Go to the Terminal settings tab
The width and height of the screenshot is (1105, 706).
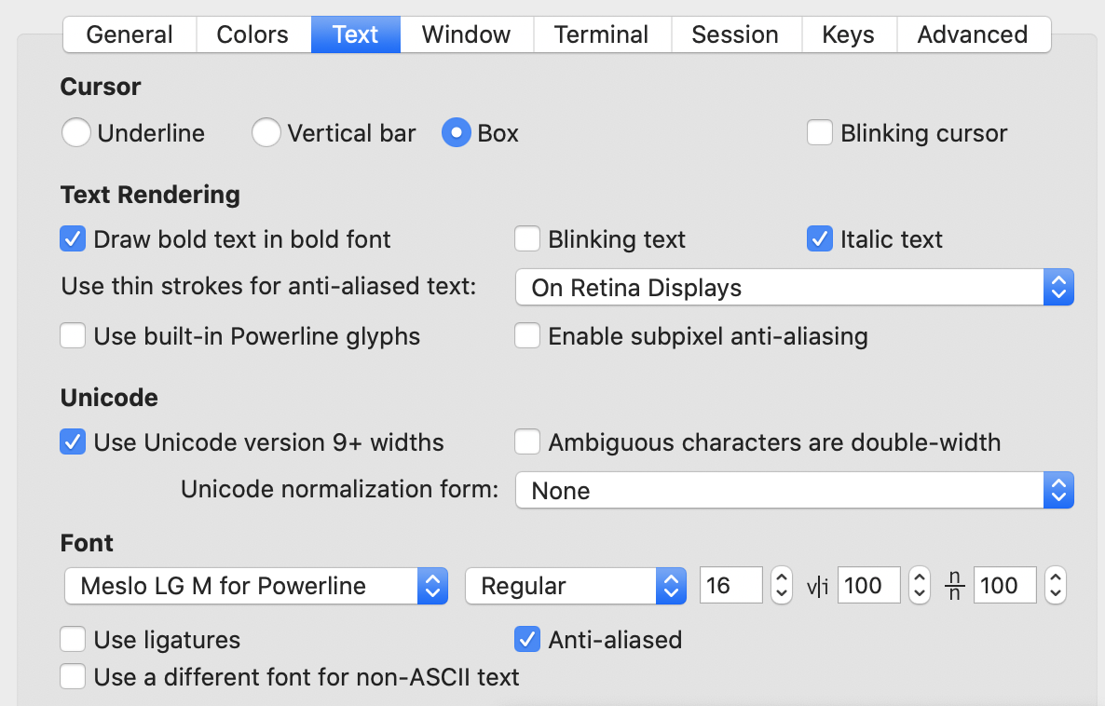tap(601, 34)
